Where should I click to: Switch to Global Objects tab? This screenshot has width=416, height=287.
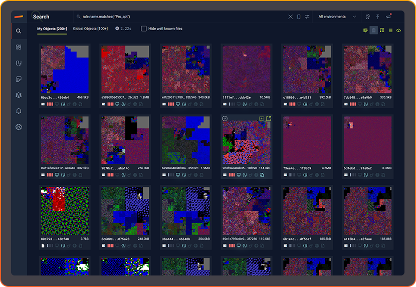click(90, 29)
